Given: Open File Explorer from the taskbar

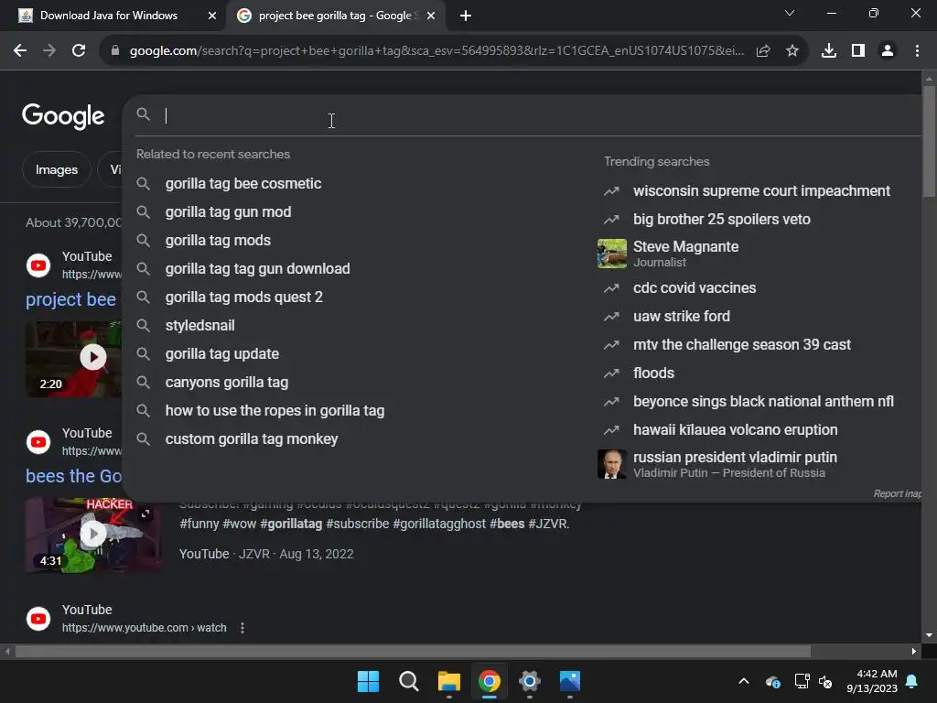Looking at the screenshot, I should click(448, 681).
